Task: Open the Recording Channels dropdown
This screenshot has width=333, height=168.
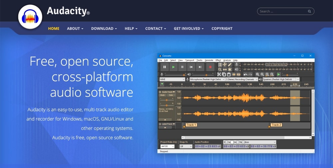Action: [241, 79]
